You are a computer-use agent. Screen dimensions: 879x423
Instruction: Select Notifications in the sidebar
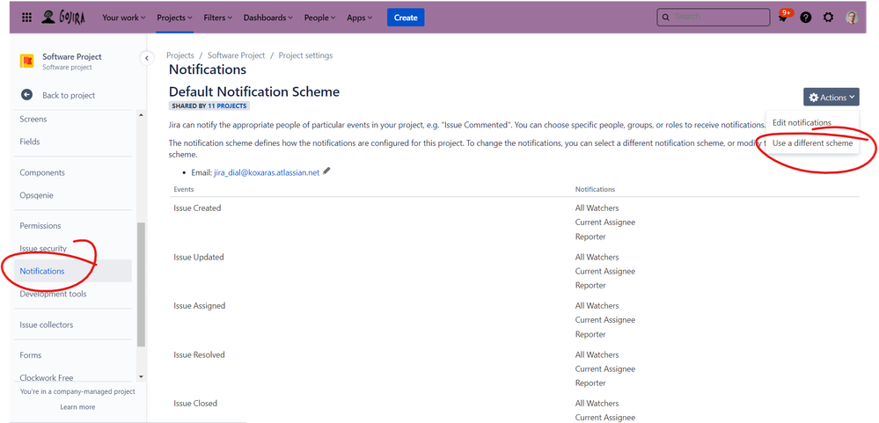tap(73, 271)
